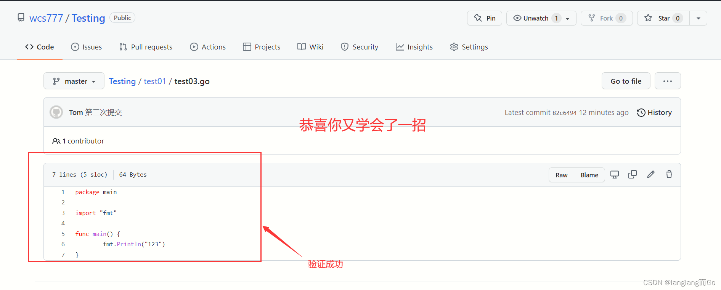Open the Issues tab
Viewport: 721px width, 290px height.
(x=87, y=47)
